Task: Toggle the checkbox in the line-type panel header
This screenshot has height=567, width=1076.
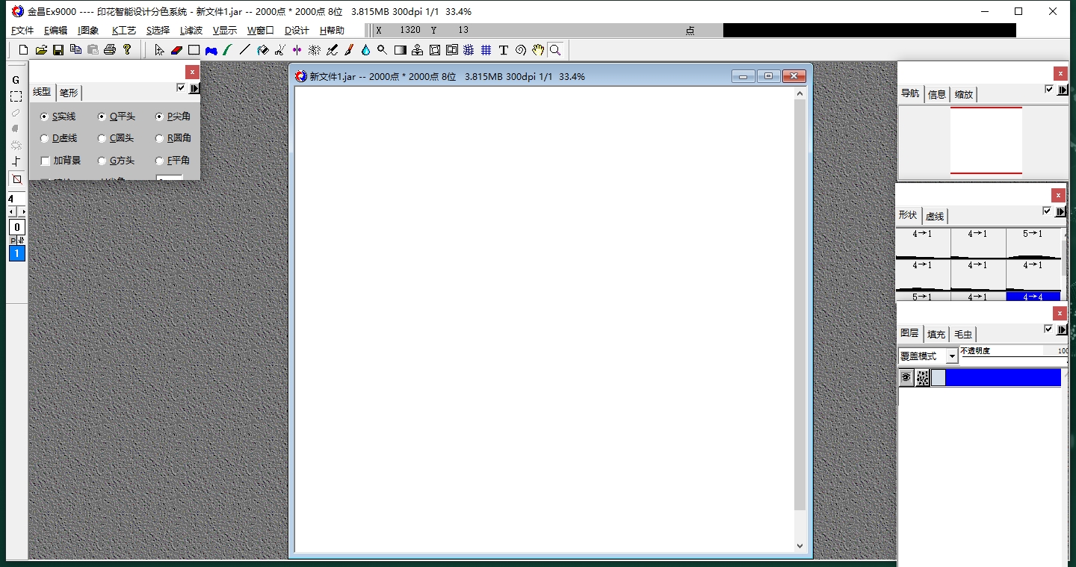Action: 181,88
